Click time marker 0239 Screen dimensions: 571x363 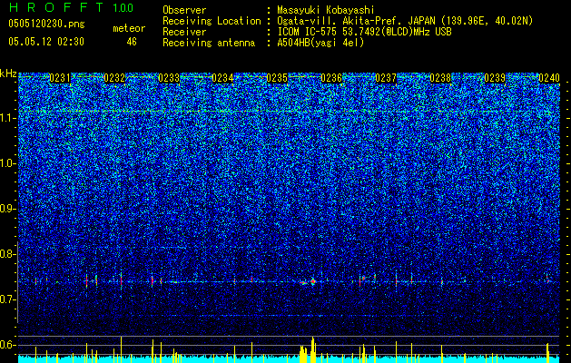pos(495,78)
